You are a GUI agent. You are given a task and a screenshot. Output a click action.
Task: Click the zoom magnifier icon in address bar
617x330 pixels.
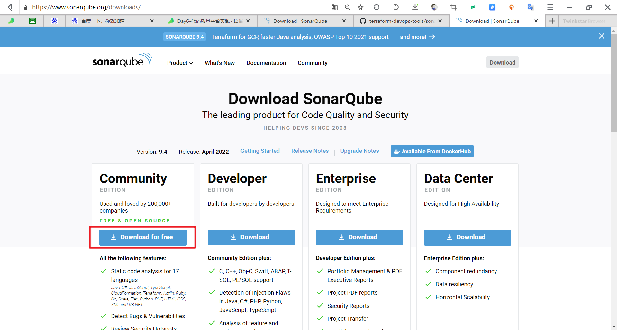[x=348, y=7]
